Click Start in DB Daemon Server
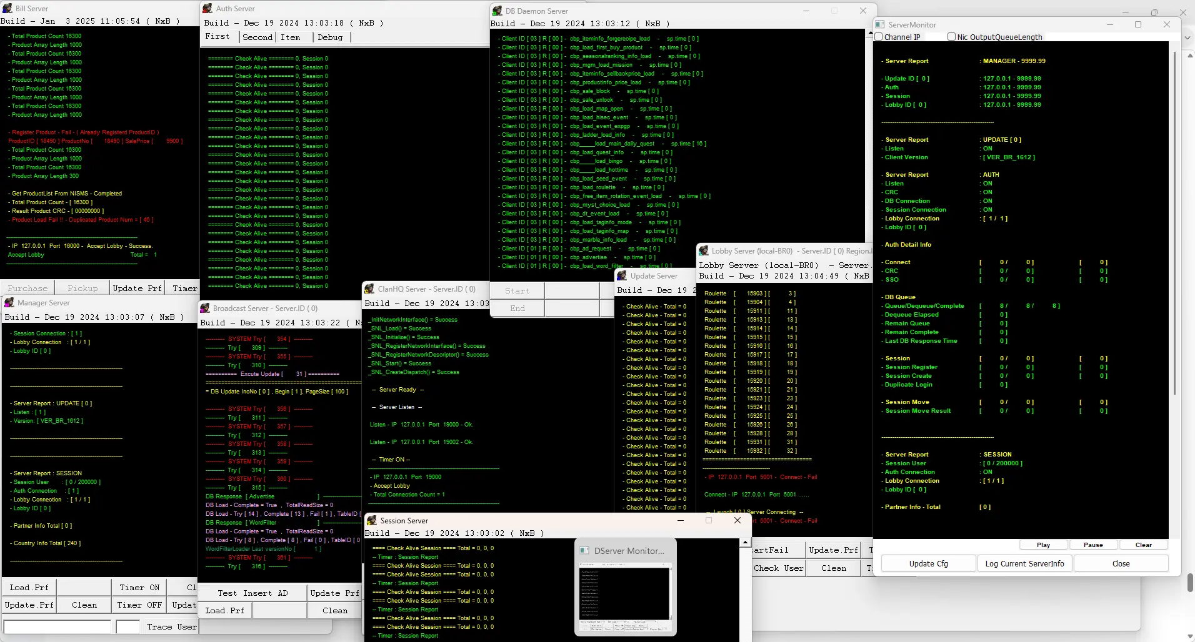The height and width of the screenshot is (642, 1195). point(517,290)
